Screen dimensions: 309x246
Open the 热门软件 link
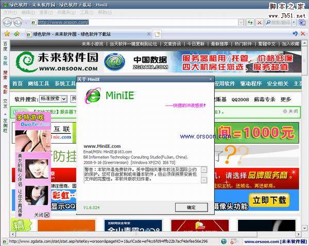click(x=243, y=44)
